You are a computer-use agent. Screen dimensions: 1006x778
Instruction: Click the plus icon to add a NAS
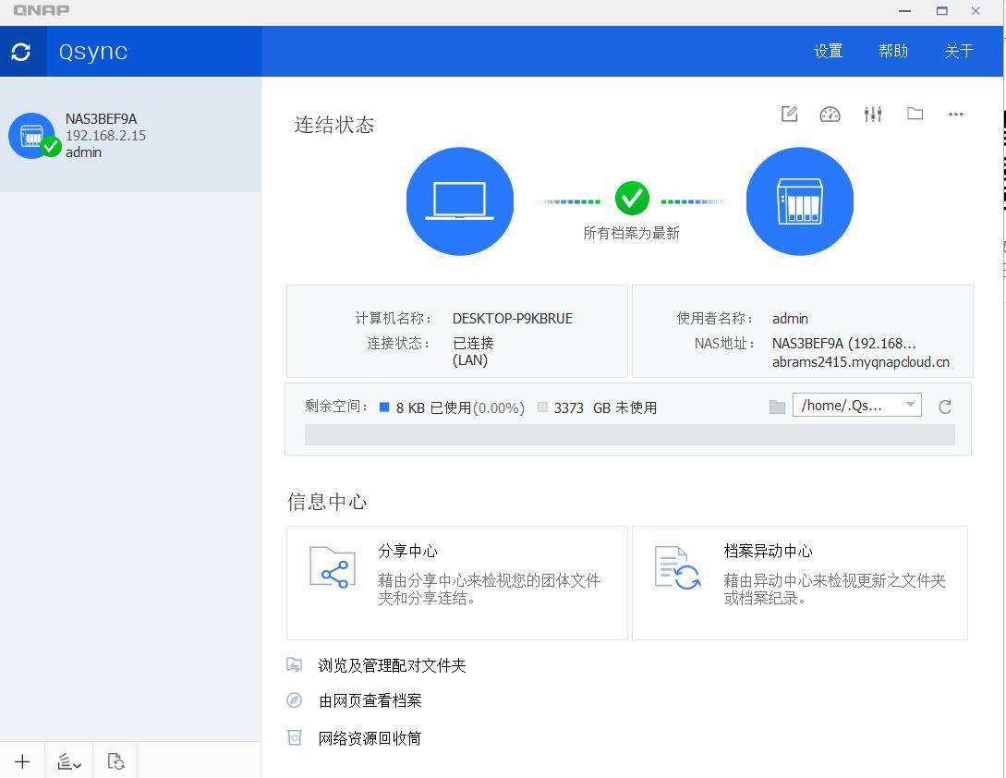[x=22, y=760]
